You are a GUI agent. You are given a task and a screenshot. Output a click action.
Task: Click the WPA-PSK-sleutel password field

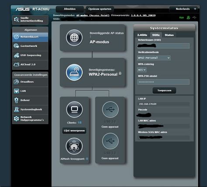click(163, 82)
